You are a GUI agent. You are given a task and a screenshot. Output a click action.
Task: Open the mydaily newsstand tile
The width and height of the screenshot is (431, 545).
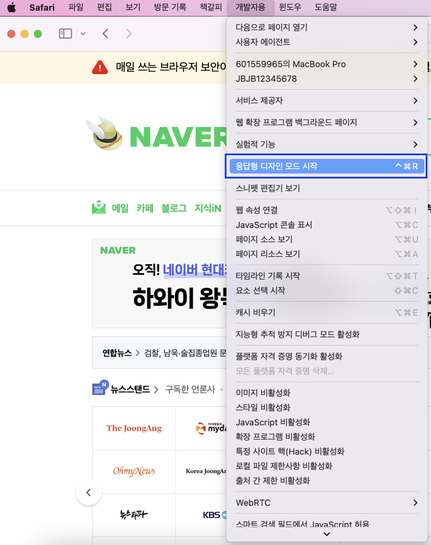tap(201, 428)
